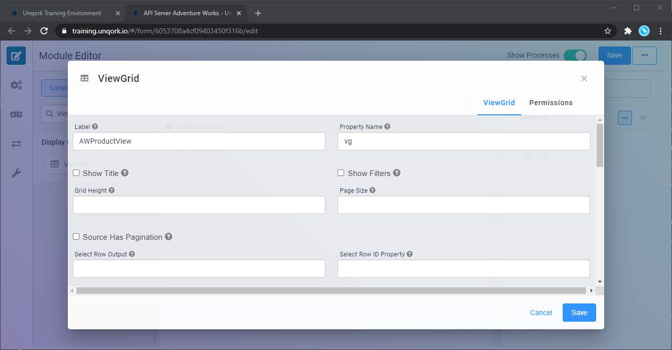Viewport: 672px width, 350px height.
Task: Click the Label help icon
Action: coord(95,127)
